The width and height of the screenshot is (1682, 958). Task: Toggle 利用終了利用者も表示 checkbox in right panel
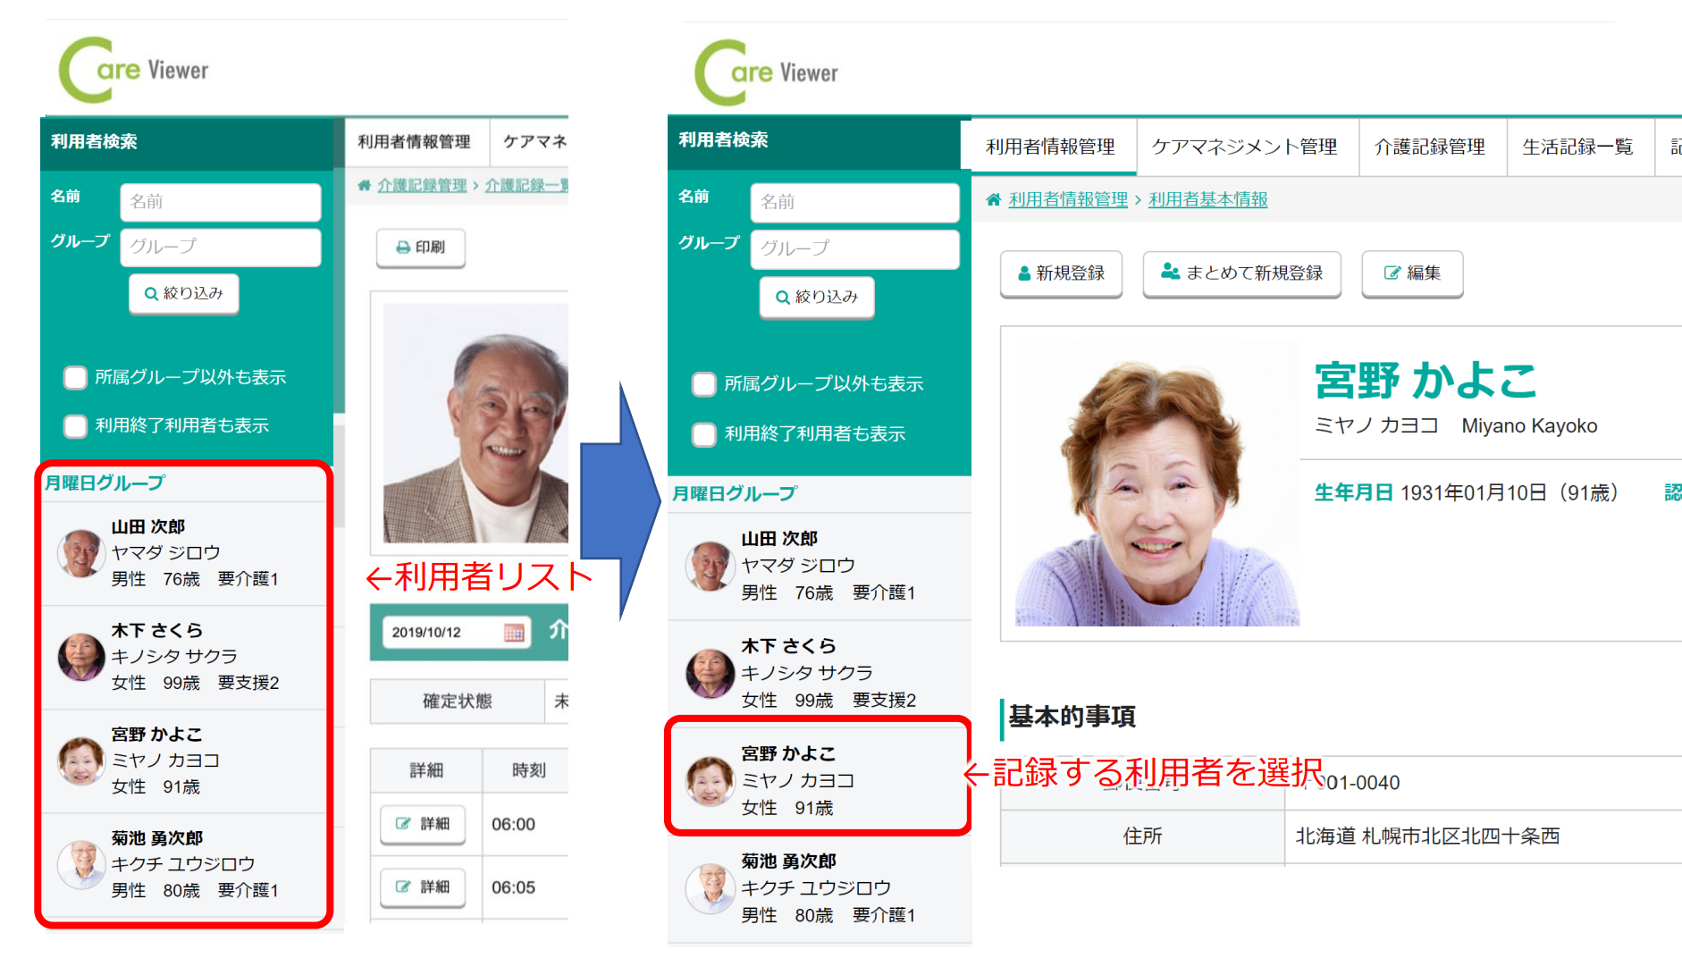pos(704,434)
